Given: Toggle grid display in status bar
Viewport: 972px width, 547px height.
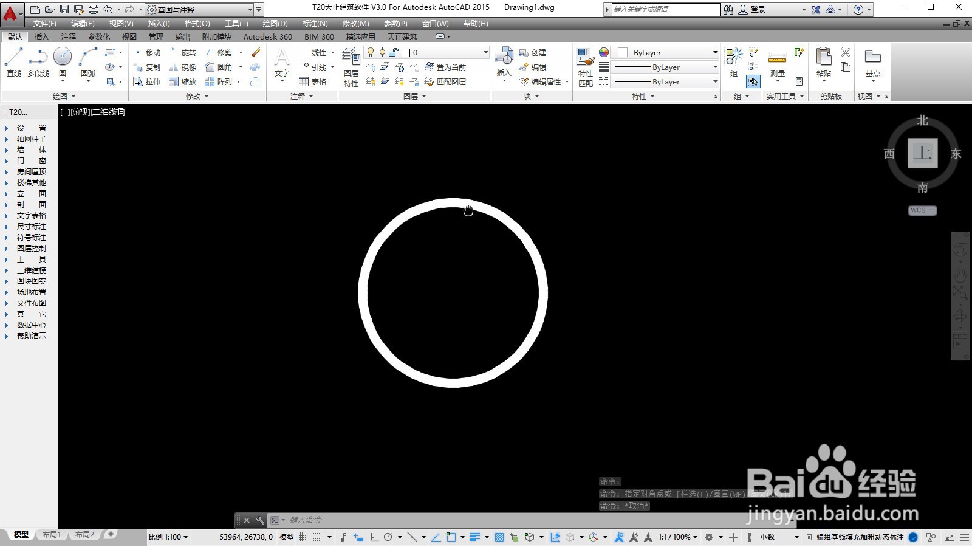Looking at the screenshot, I should tap(303, 537).
